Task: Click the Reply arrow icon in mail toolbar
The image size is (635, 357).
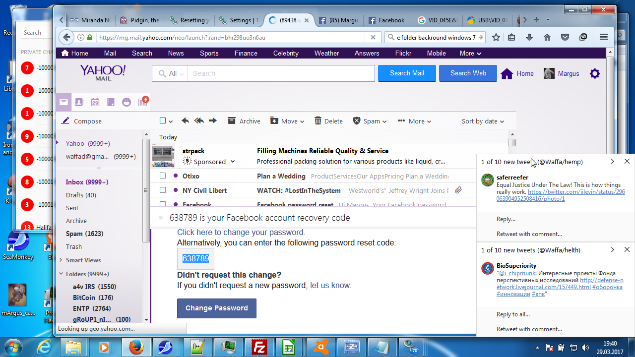Action: pos(185,120)
